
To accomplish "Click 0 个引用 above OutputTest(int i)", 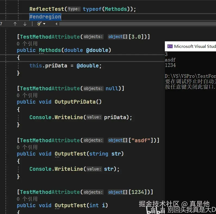I will pos(27,199).
